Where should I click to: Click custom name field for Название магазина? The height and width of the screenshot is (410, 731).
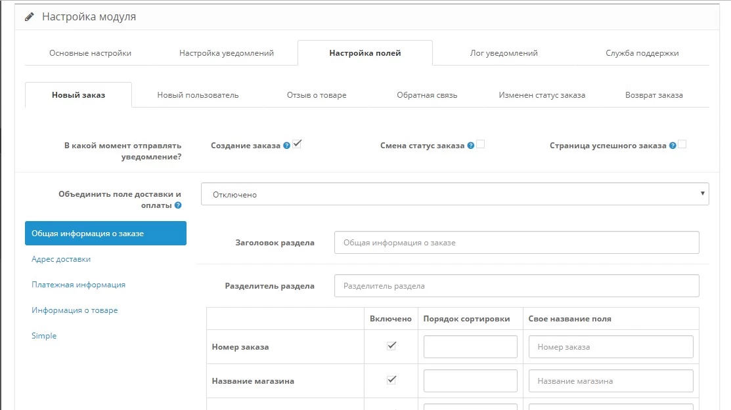pos(611,380)
